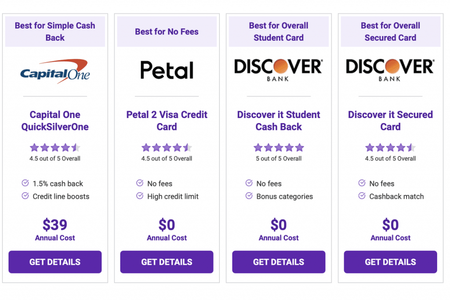The width and height of the screenshot is (450, 300).
Task: Click the $39 Annual Cost text
Action: 55,229
